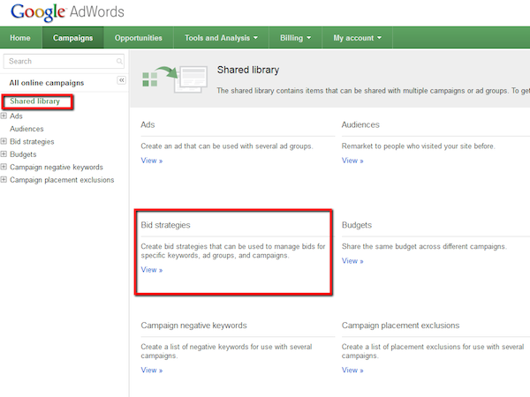Open Audiences in the sidebar

(26, 129)
